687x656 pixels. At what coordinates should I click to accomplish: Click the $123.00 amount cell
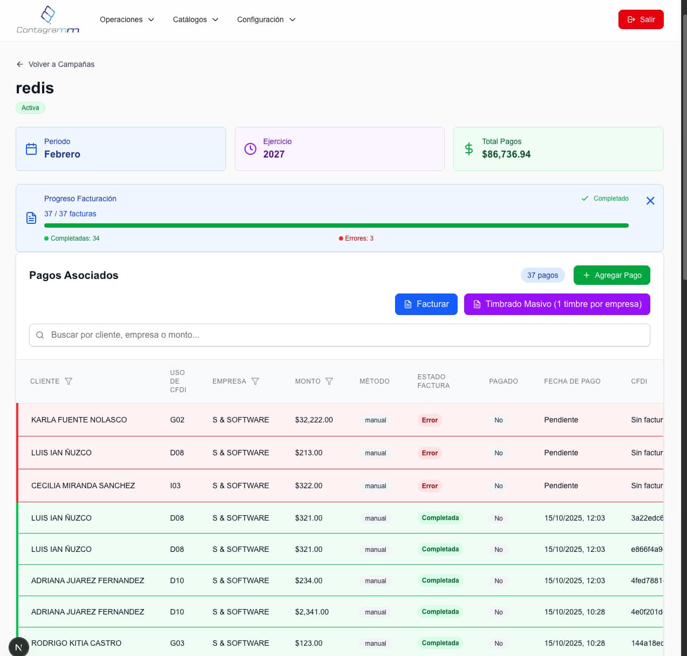[309, 643]
